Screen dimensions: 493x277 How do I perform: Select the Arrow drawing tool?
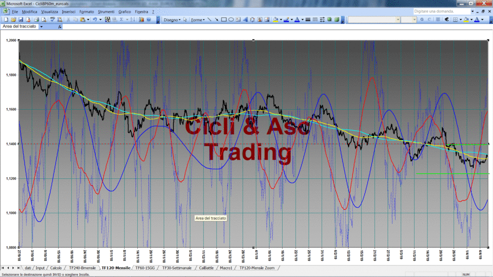pos(217,19)
